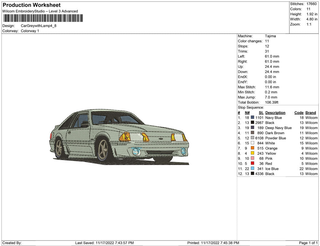Click the barcode under the worksheet title
Screen dimensions: 320x246
pyautogui.click(x=42, y=18)
